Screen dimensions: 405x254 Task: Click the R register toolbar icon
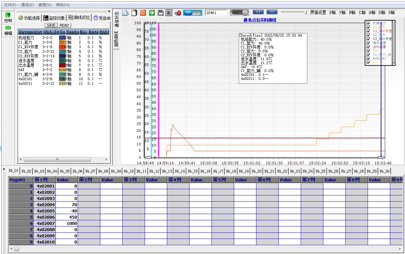169,13
